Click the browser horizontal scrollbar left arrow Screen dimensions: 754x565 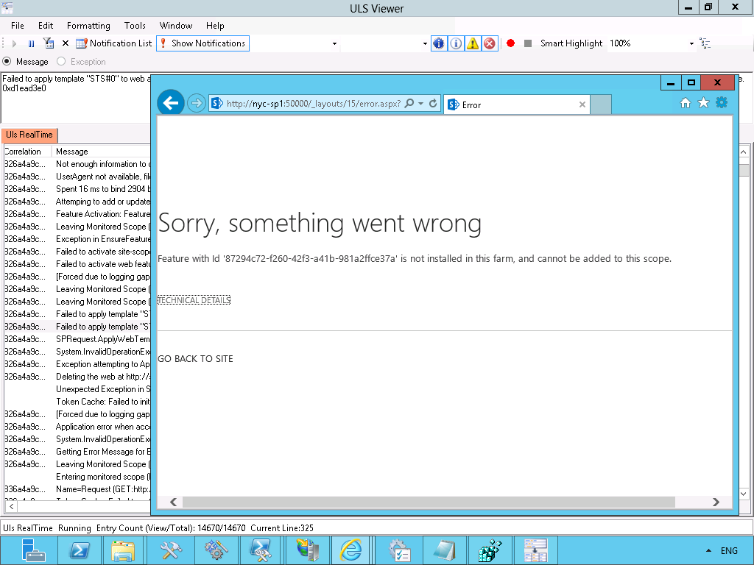click(x=174, y=502)
